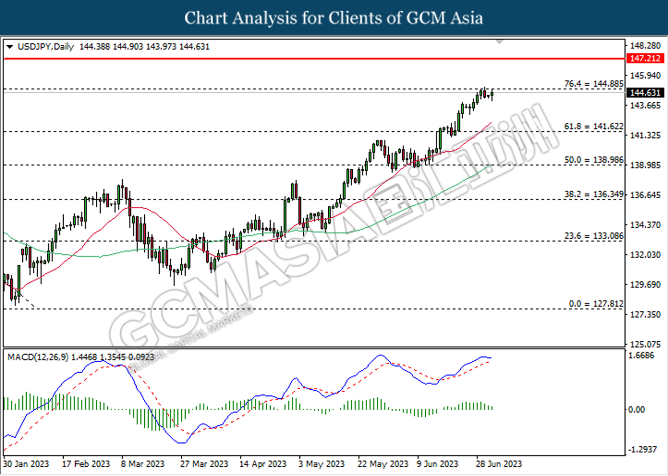
Task: Click the 27 Mar 2023 date label
Action: tap(204, 464)
